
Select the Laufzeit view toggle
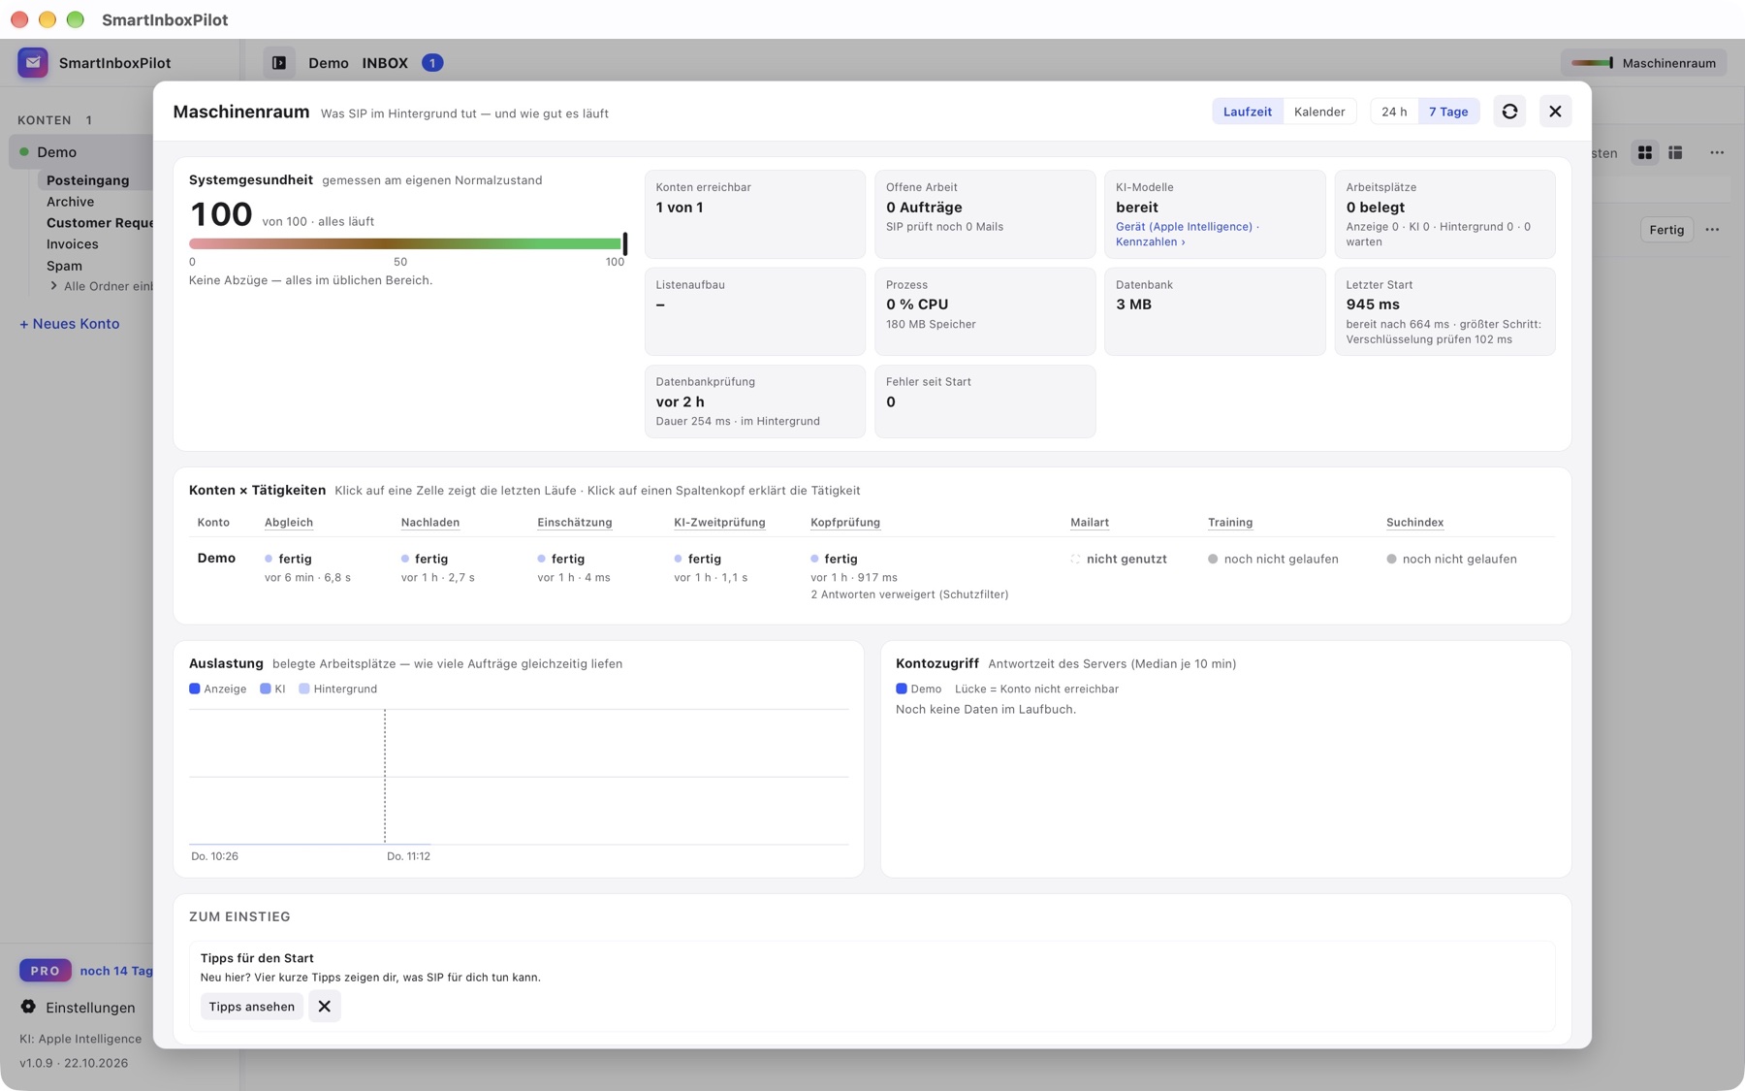[1247, 112]
